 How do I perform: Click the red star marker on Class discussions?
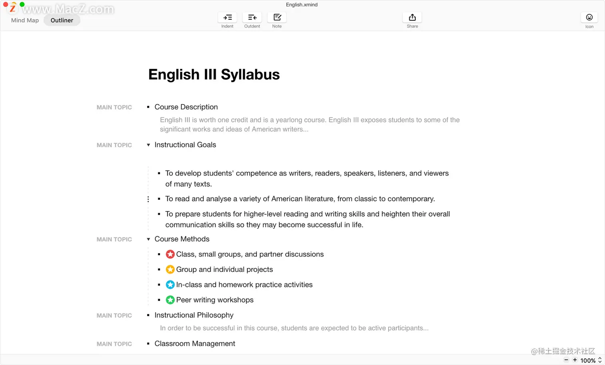click(170, 254)
